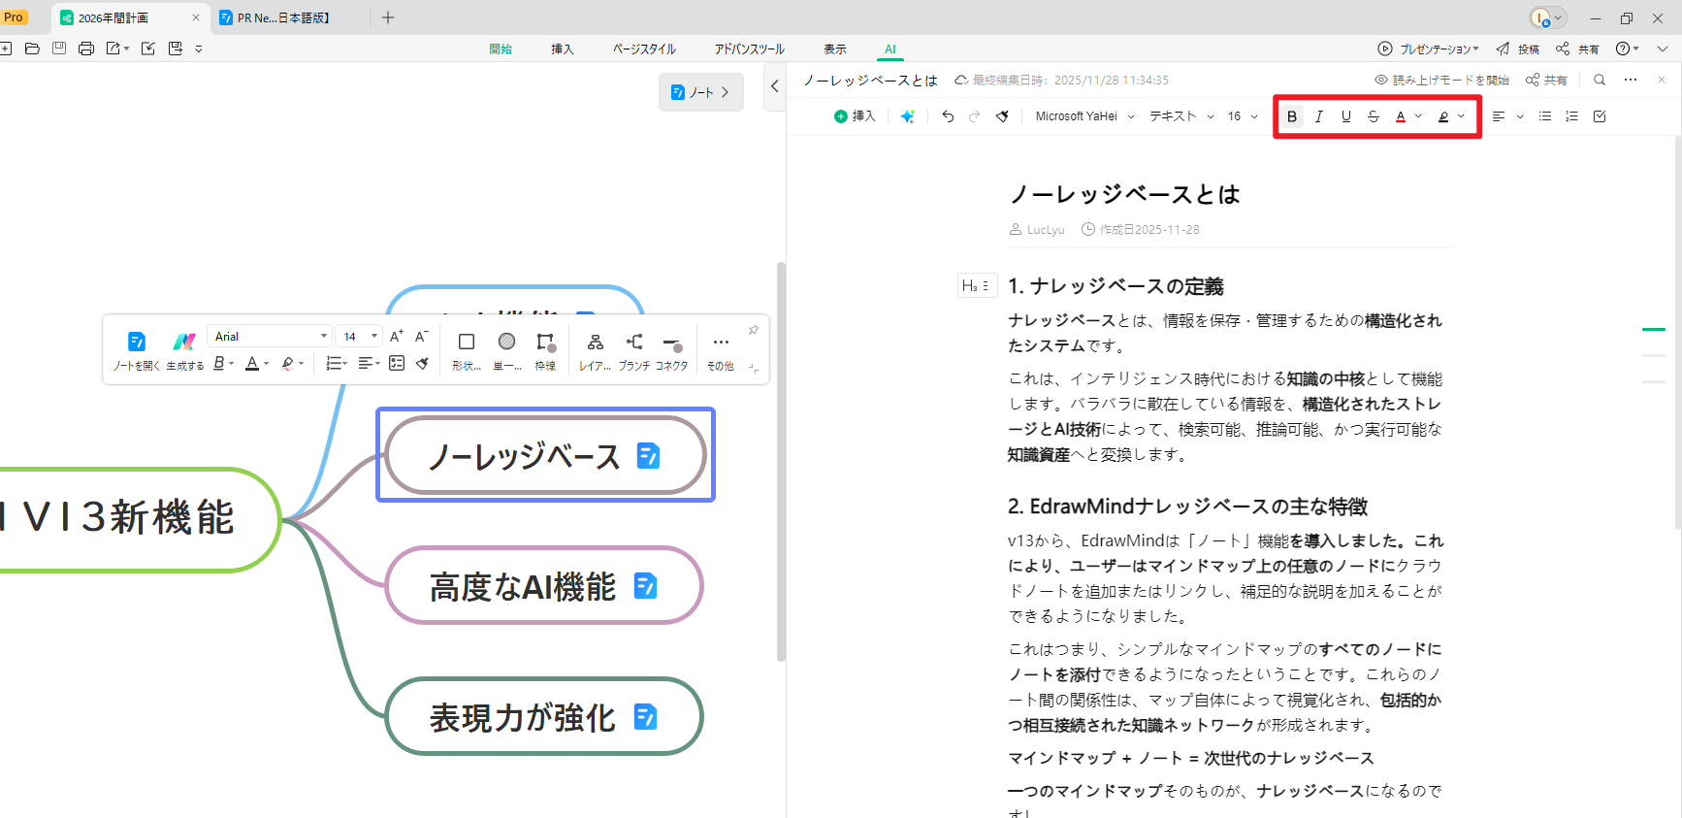Click the print icon in quick toolbar
Image resolution: width=1682 pixels, height=818 pixels.
pos(86,49)
